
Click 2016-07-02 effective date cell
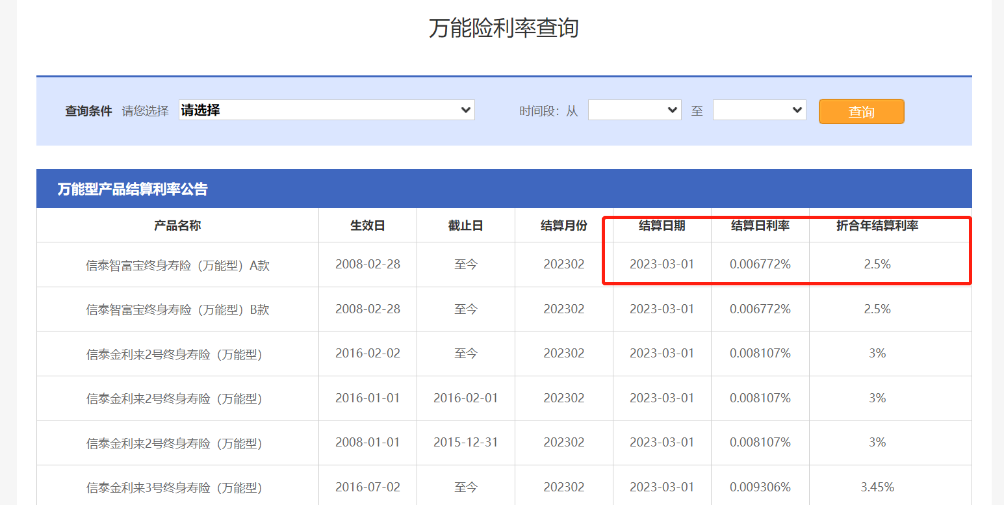[368, 487]
